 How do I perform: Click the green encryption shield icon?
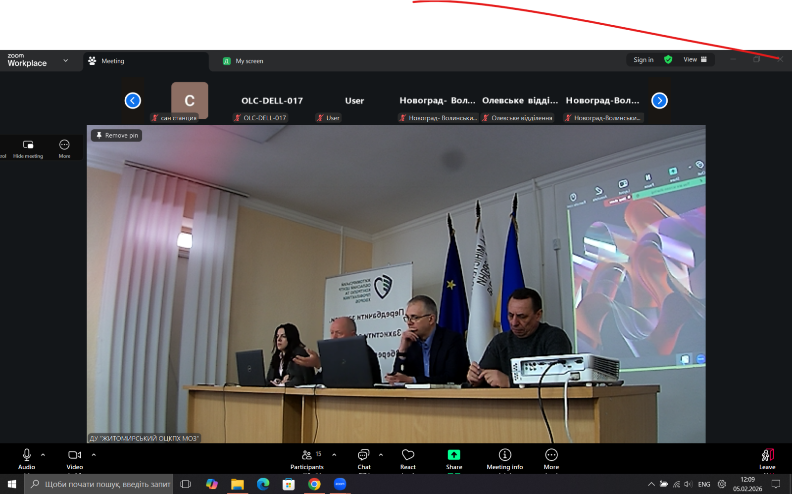click(668, 60)
